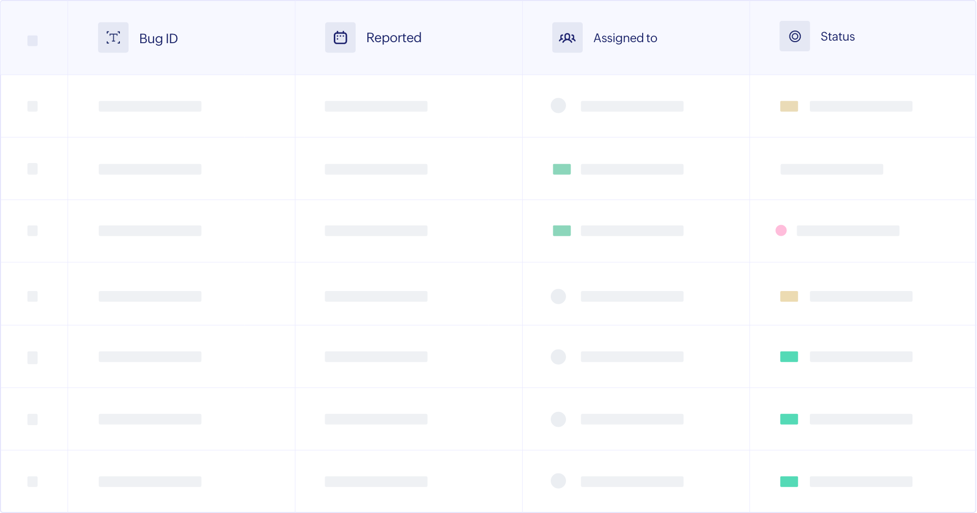Image resolution: width=977 pixels, height=513 pixels.
Task: Click the Assigned to column header label
Action: coord(625,38)
